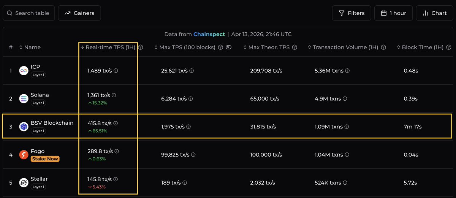Click the help icon next to Max Theor. TPS
The height and width of the screenshot is (198, 456).
295,48
